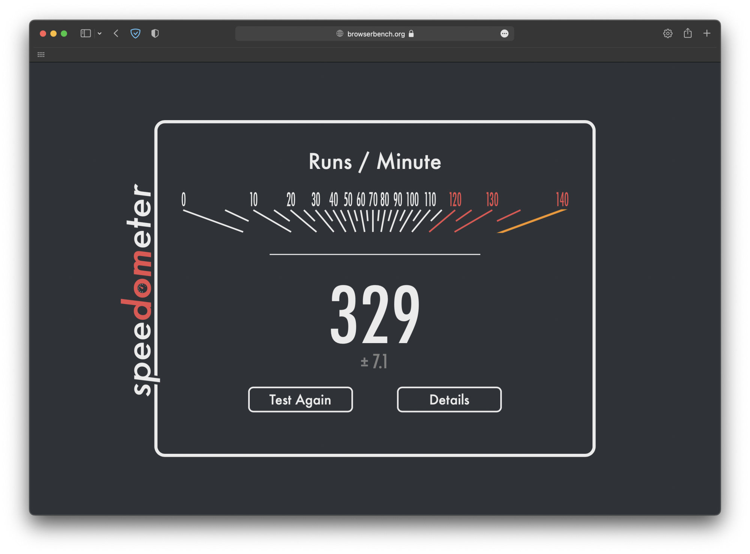Click the green fullscreen window button
750x554 pixels.
coord(64,34)
